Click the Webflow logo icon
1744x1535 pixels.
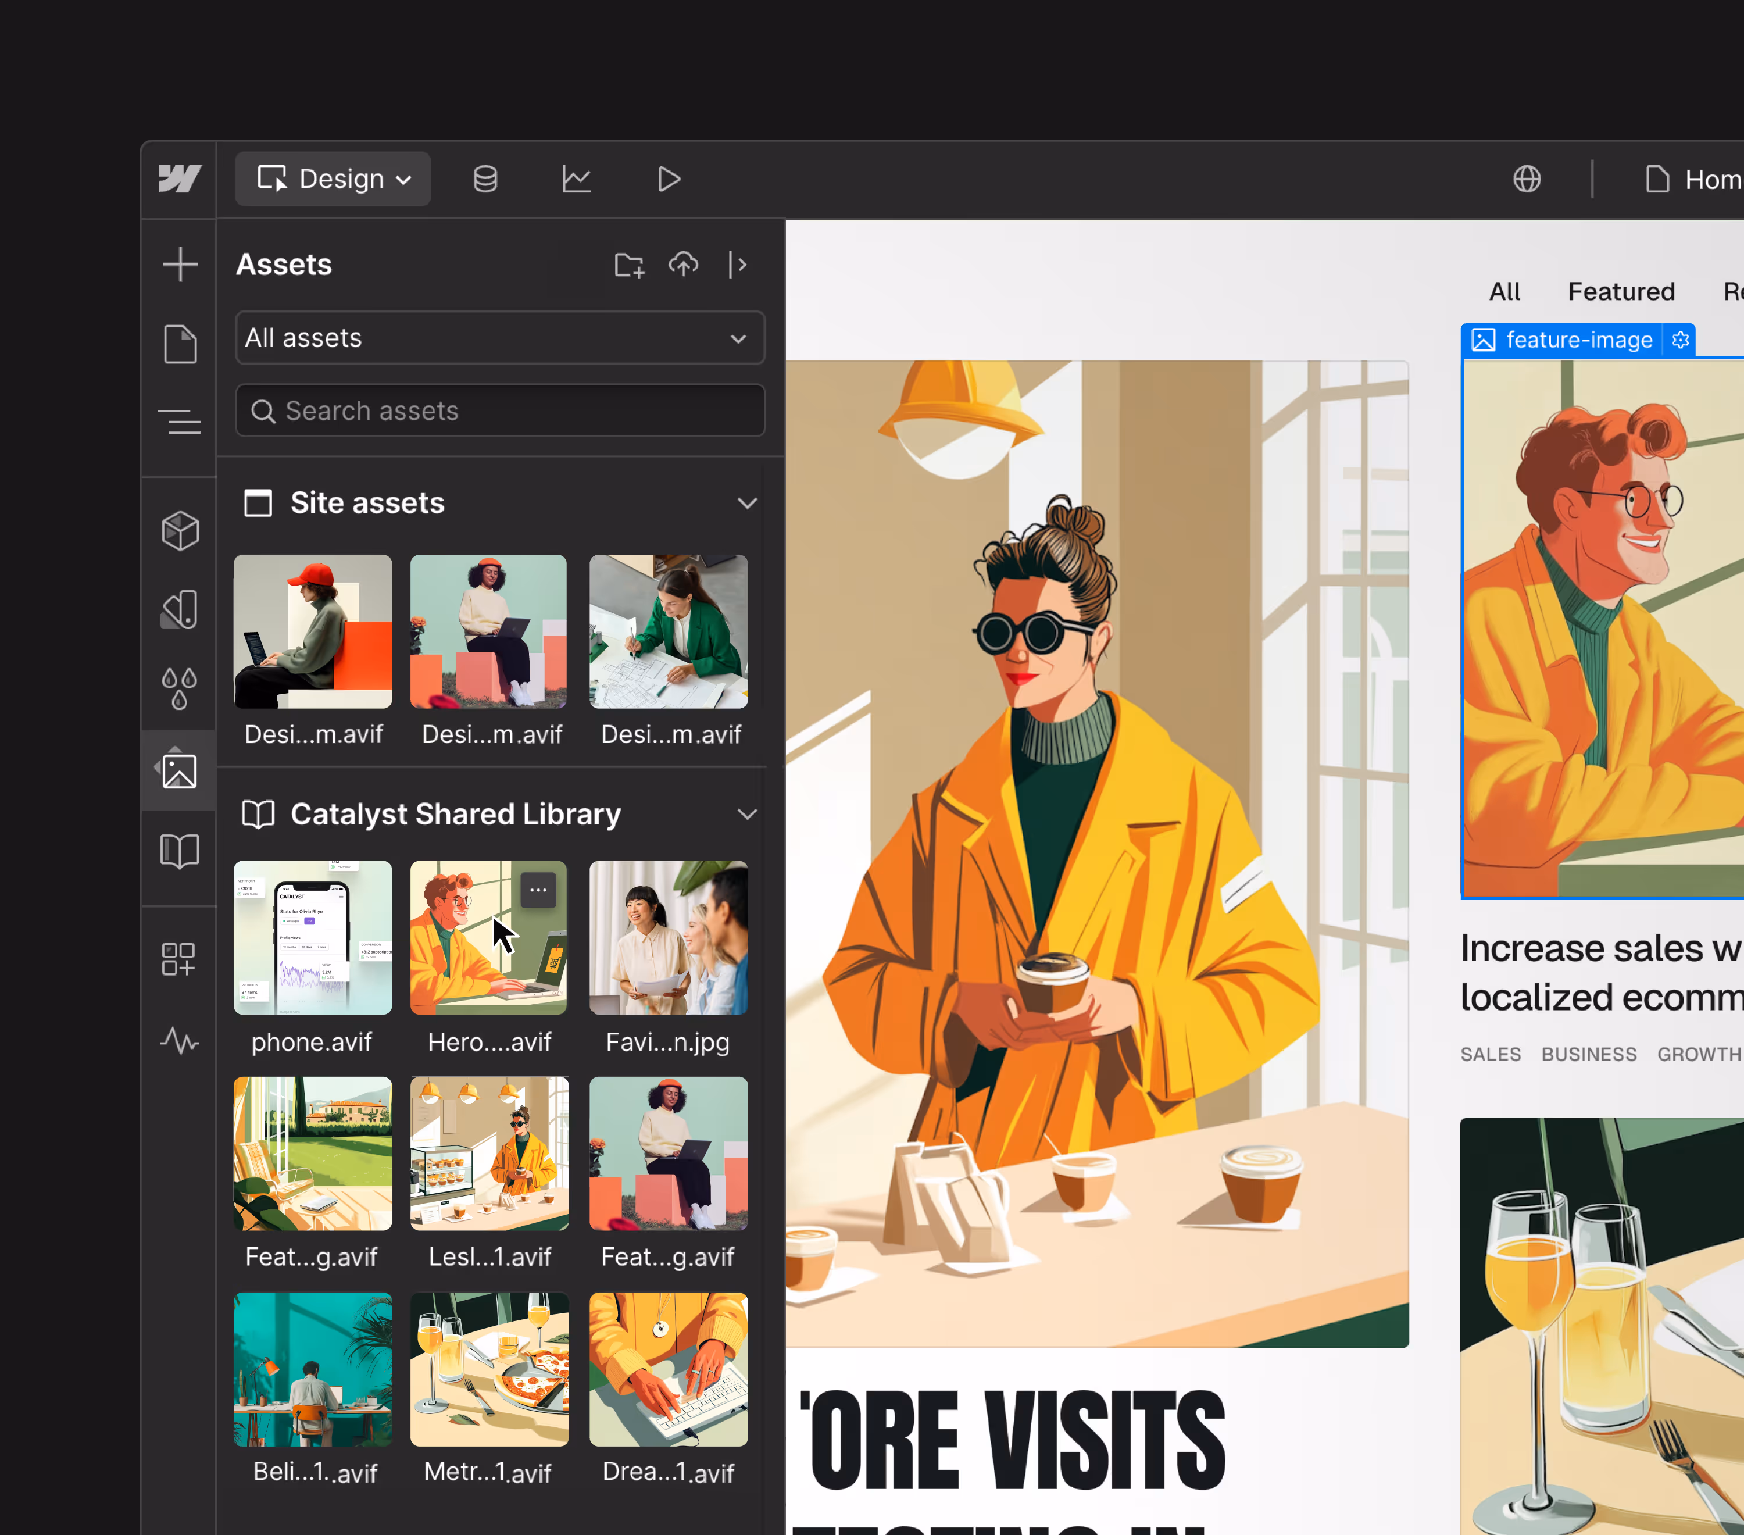[179, 179]
